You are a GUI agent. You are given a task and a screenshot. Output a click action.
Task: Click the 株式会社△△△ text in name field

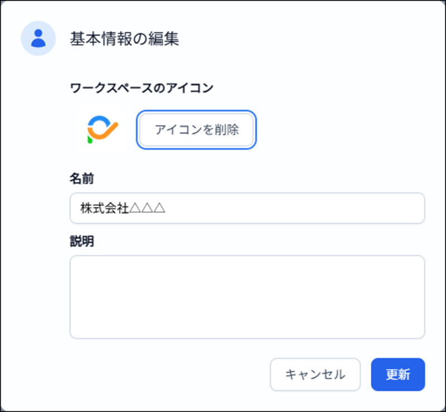[x=123, y=209]
